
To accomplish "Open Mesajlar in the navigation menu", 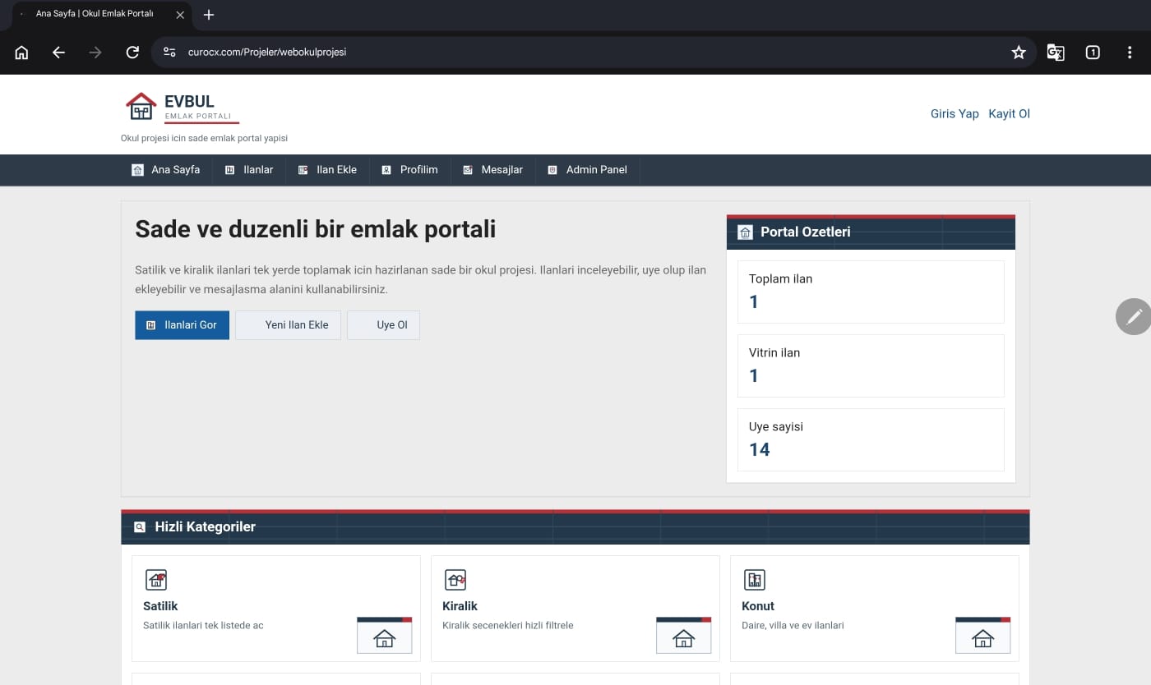I will click(x=492, y=170).
